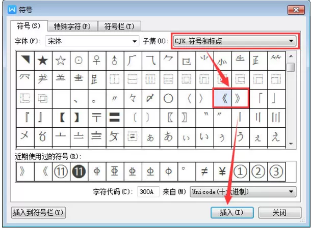Screen dimensions: 311x228
Task: Select the outlined white star symbol
Action: 61,61
